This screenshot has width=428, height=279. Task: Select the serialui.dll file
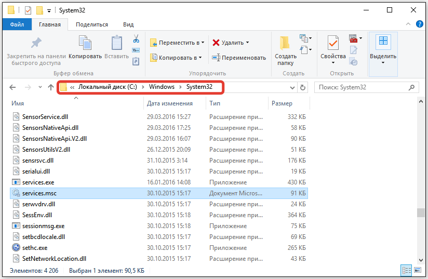pos(159,171)
